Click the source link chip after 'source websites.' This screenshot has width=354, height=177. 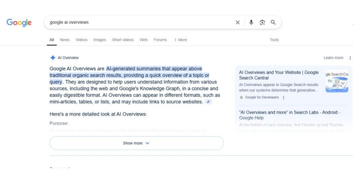pyautogui.click(x=208, y=102)
